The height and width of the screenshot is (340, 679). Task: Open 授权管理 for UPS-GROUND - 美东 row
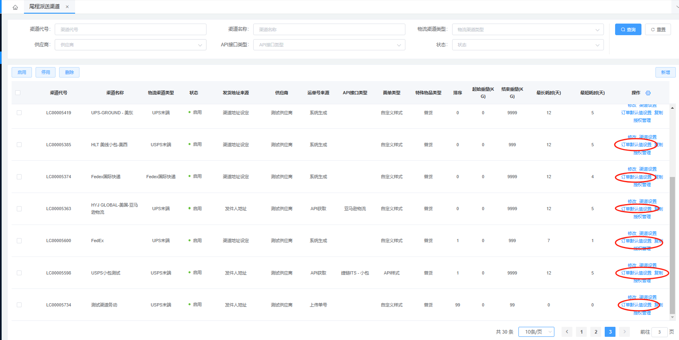[642, 120]
